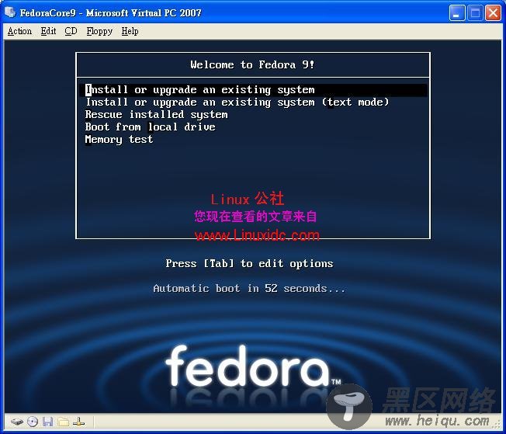Click the Virtual PC title bar icon
506x434 pixels.
coord(10,12)
